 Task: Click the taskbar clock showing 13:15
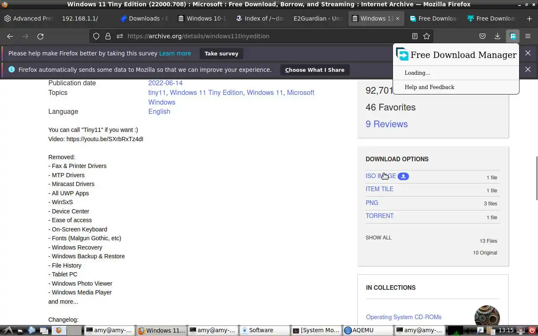click(506, 331)
